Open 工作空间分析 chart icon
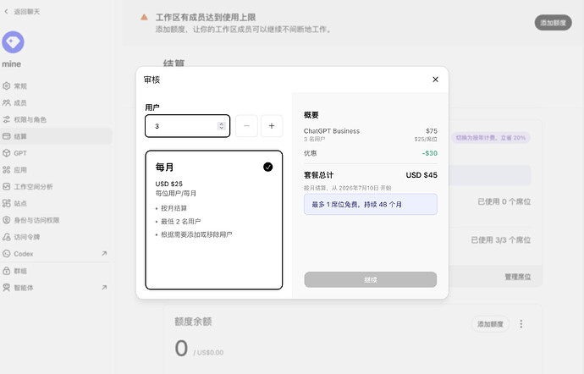 pos(6,187)
